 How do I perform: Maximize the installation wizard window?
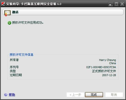(116, 4)
